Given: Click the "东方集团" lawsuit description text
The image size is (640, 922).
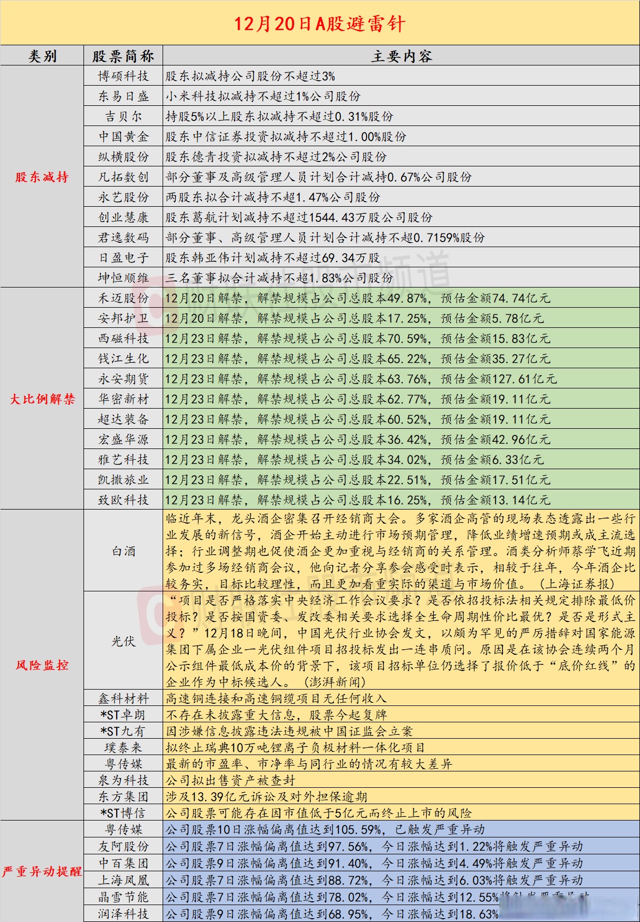Looking at the screenshot, I should (x=266, y=797).
